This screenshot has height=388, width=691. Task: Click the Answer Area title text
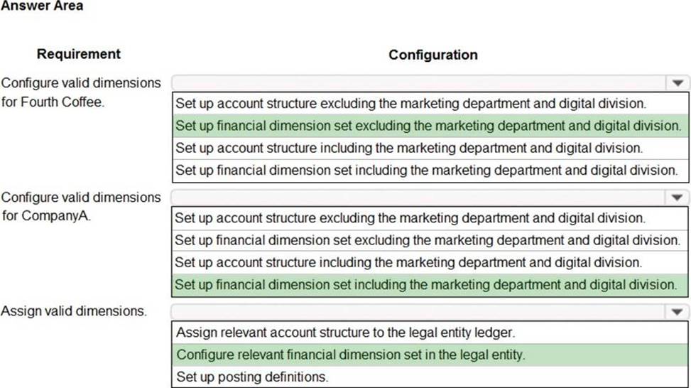(x=42, y=6)
